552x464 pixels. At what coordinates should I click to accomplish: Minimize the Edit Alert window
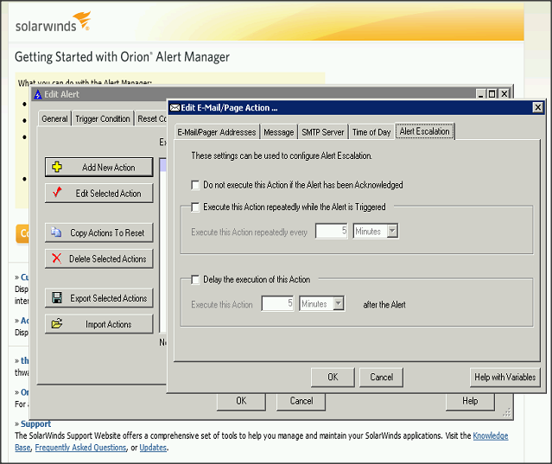481,94
